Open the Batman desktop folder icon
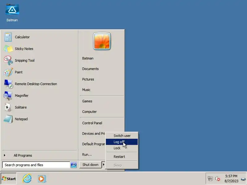Image resolution: width=247 pixels, height=185 pixels. tap(12, 10)
